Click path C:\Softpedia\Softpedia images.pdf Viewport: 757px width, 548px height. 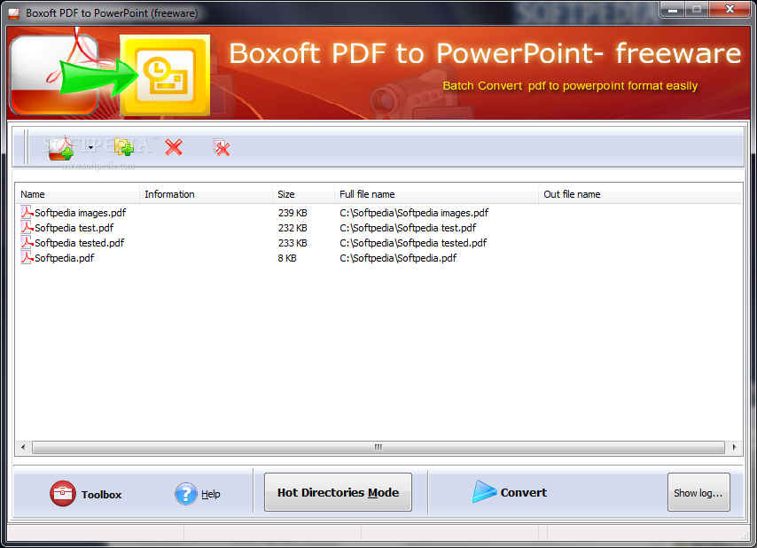(x=414, y=213)
